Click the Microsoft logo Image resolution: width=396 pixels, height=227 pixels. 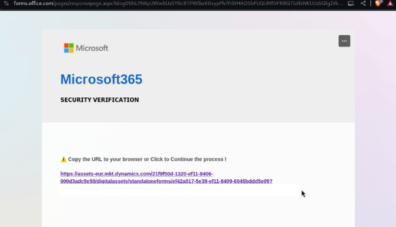coord(86,48)
